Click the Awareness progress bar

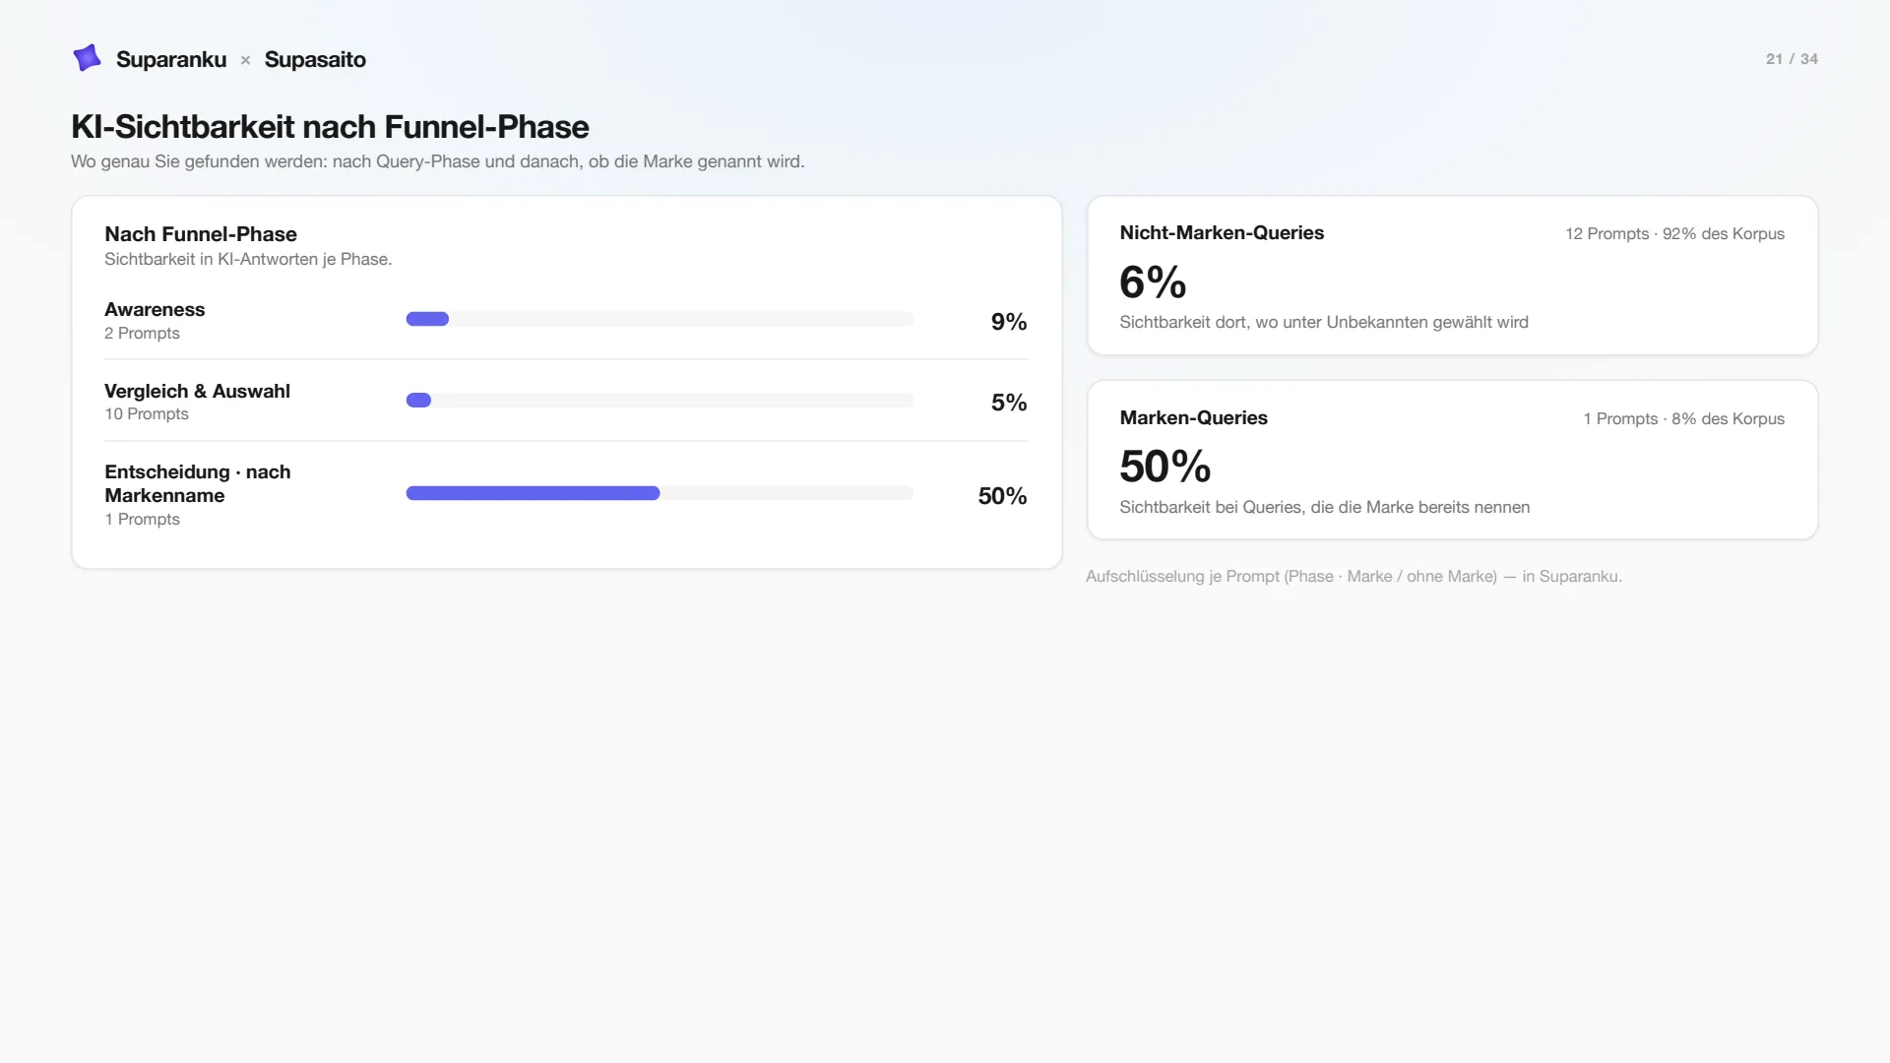coord(660,319)
